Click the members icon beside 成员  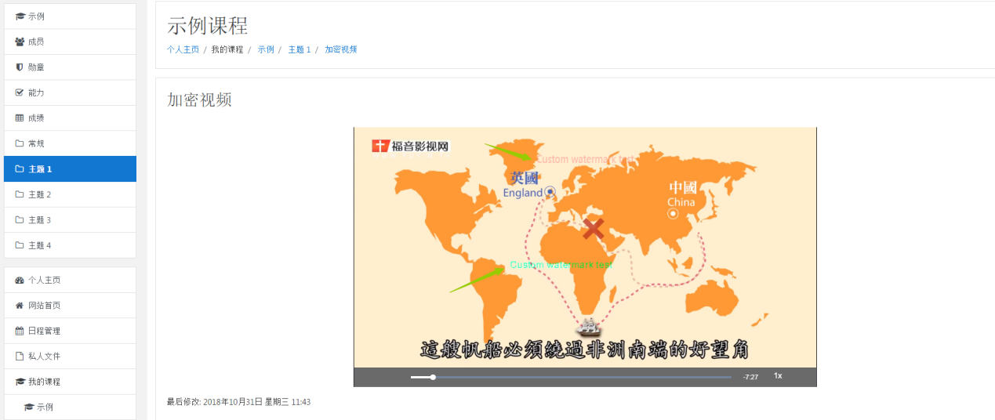tap(20, 42)
